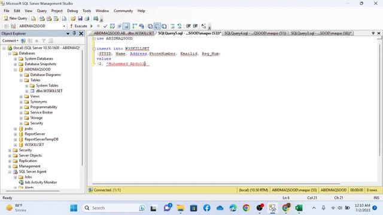The height and width of the screenshot is (215, 383).
Task: Click the Database Engine Query icon beside New Query
Action: tap(34, 19)
